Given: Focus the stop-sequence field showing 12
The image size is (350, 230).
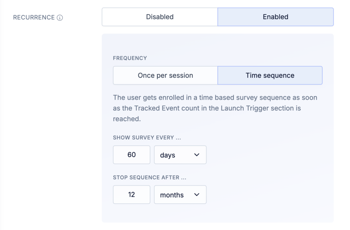Looking at the screenshot, I should pos(132,195).
